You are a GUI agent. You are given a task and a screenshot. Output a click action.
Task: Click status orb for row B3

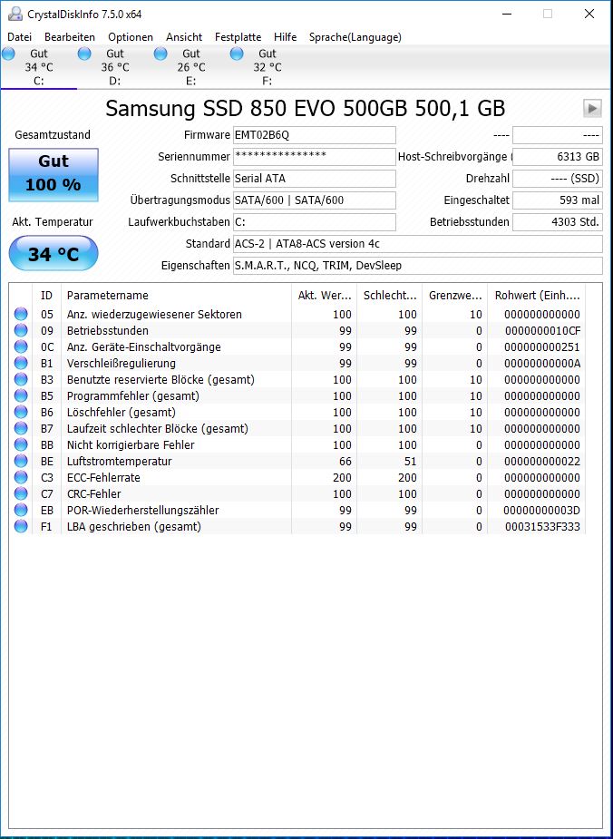(x=21, y=379)
